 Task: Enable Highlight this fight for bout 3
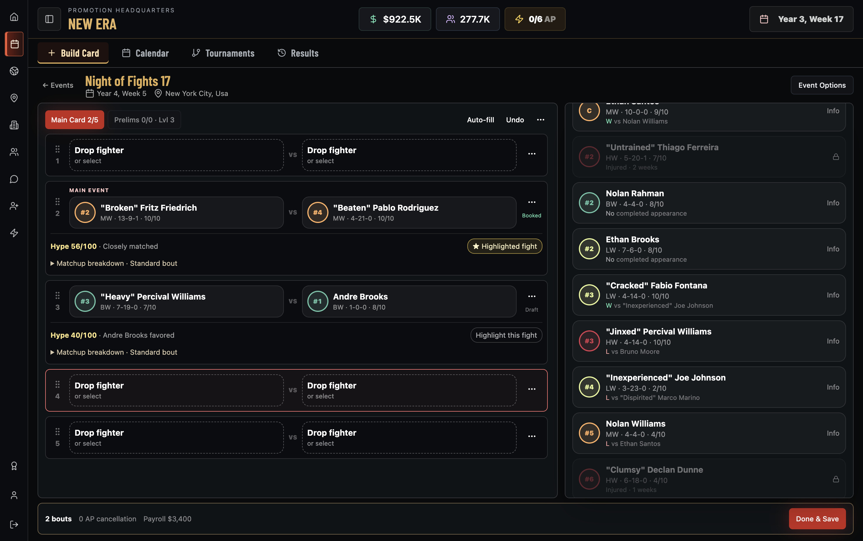pyautogui.click(x=506, y=335)
